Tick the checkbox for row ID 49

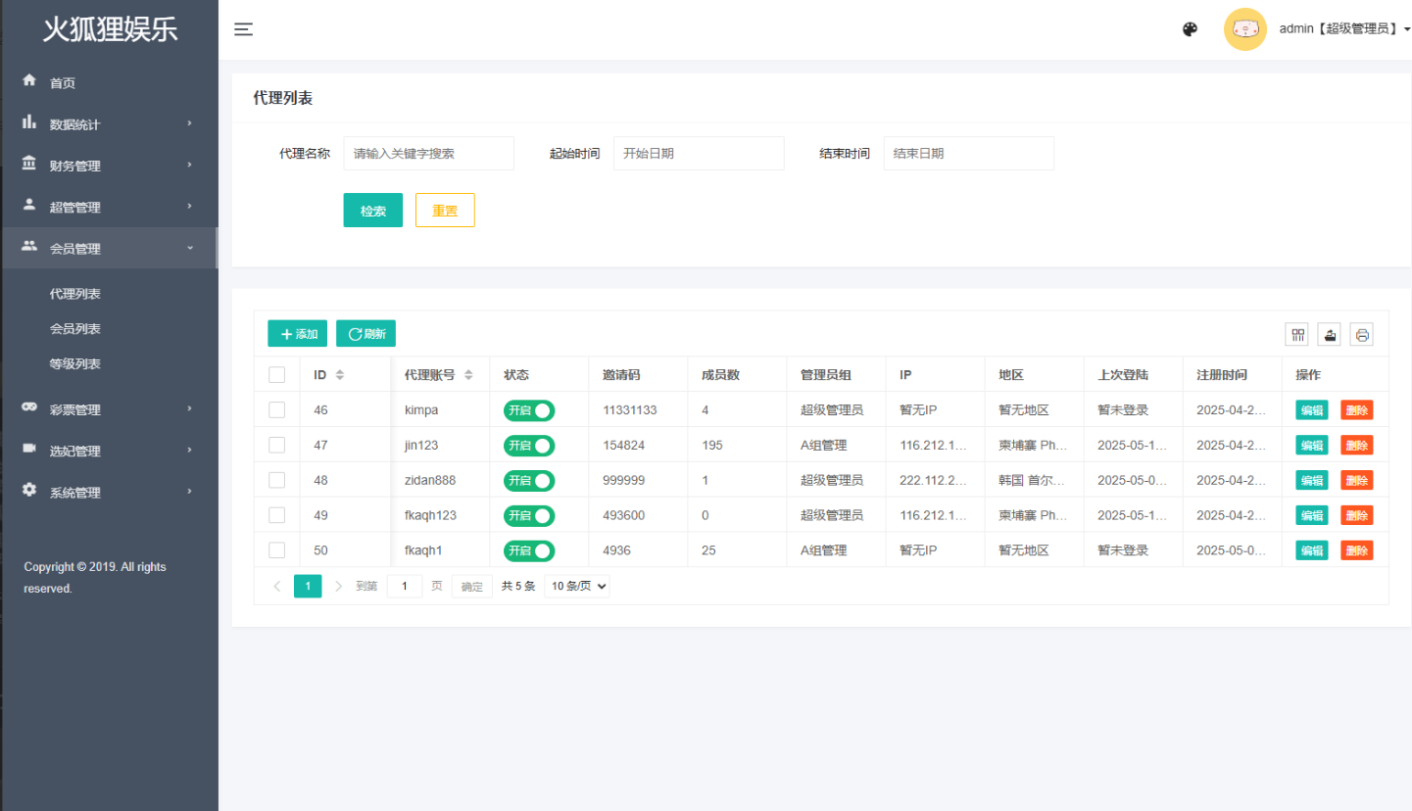click(276, 515)
